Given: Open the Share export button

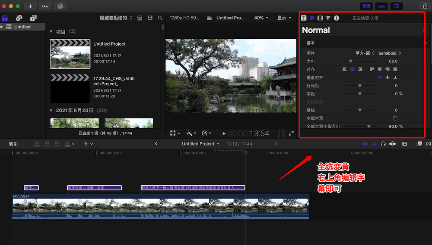Looking at the screenshot, I should (424, 6).
